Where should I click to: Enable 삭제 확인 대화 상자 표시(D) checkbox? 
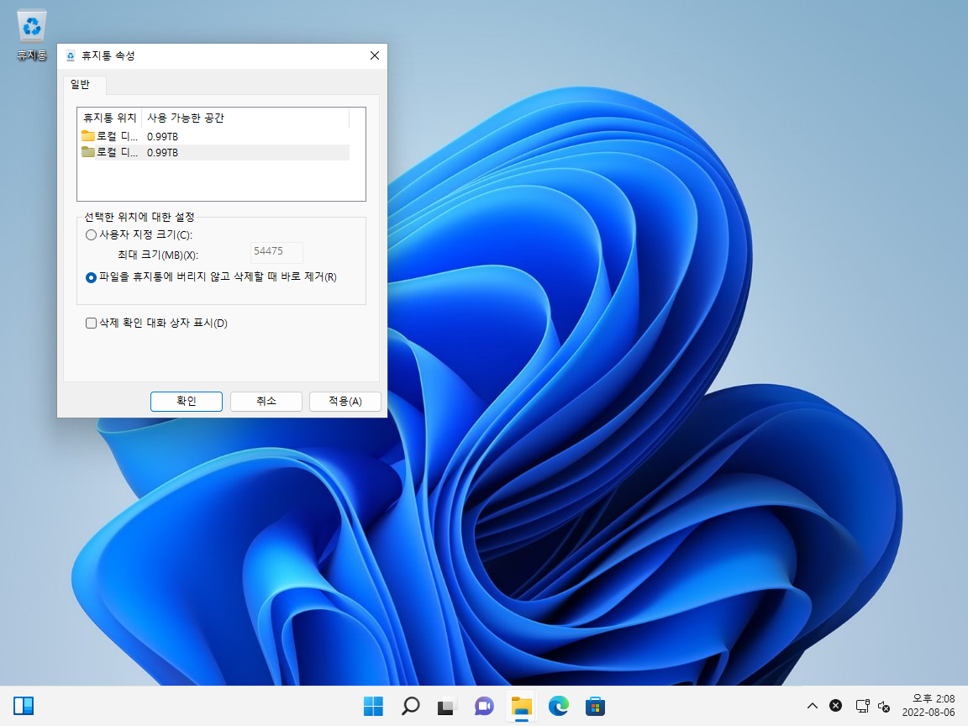(91, 323)
